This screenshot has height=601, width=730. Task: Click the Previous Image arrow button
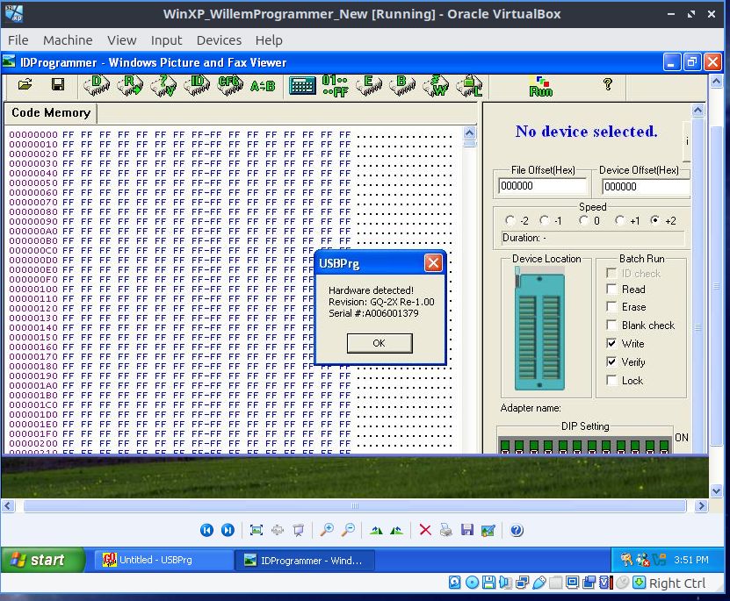click(206, 530)
